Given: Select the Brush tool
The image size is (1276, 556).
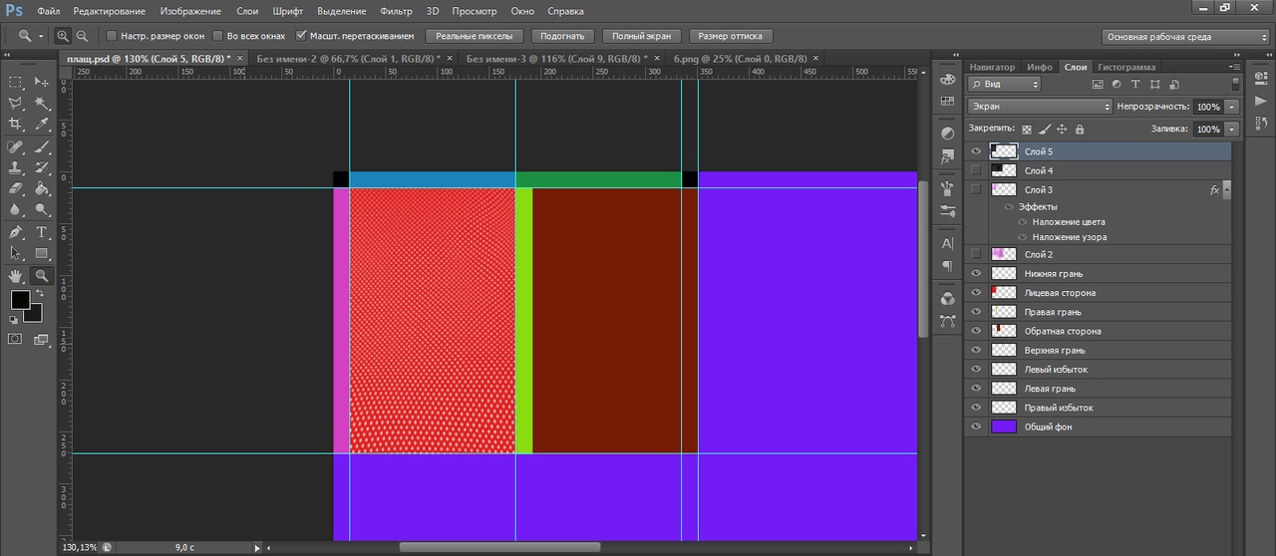Looking at the screenshot, I should (42, 146).
